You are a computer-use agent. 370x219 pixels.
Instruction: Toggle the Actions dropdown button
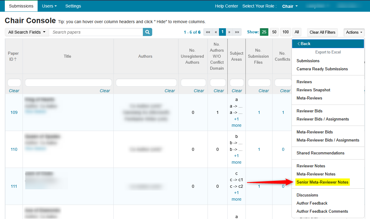(x=354, y=32)
